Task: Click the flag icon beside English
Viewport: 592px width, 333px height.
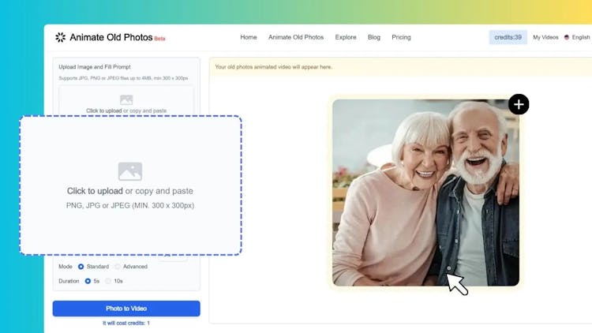Action: point(567,37)
